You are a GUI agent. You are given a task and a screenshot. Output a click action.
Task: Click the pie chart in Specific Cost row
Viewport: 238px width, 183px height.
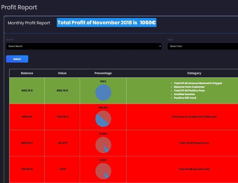click(103, 171)
